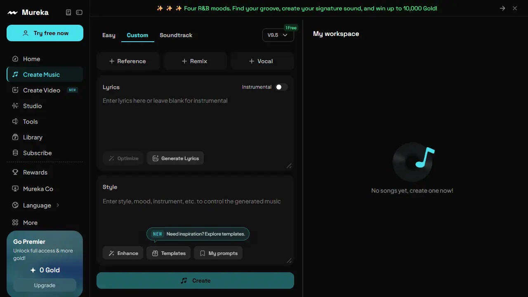This screenshot has width=528, height=297.
Task: Open the V9.5 model version dropdown
Action: pyautogui.click(x=278, y=35)
